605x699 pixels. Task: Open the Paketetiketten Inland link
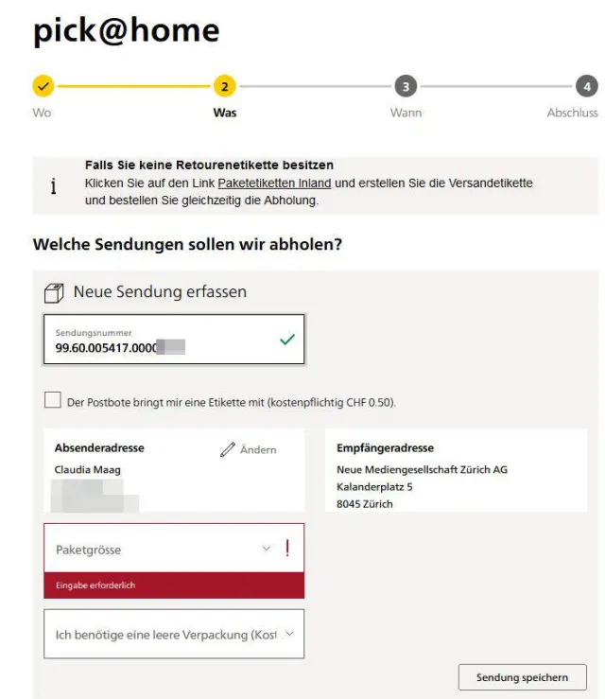tap(274, 183)
